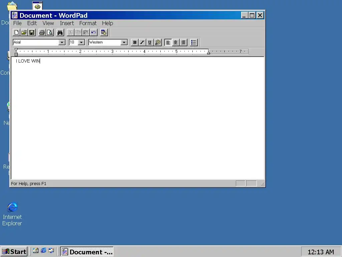Maximize the WordPad window
This screenshot has width=342, height=257.
252,15
